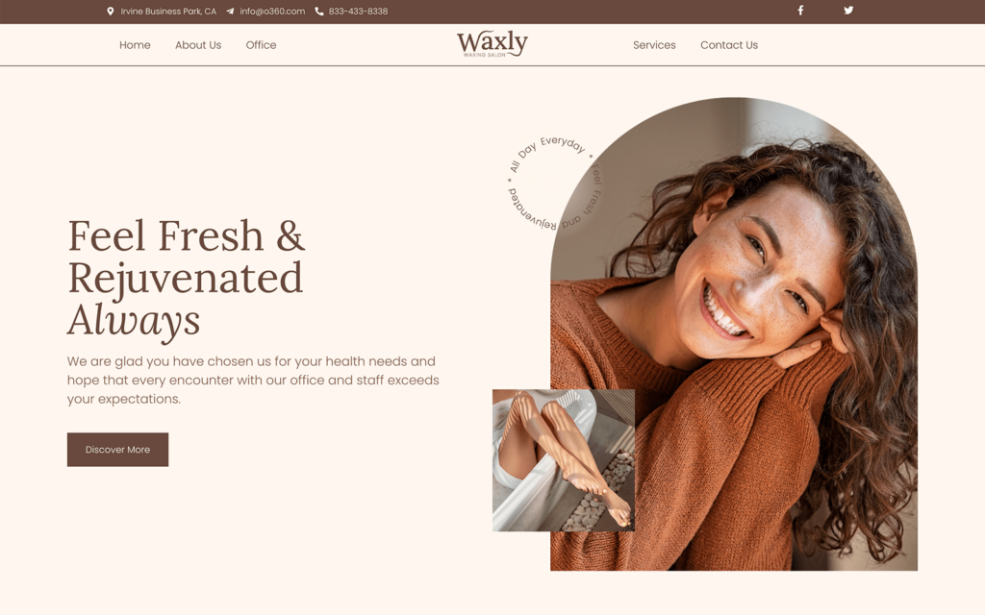Click the phone handset icon

tap(319, 12)
